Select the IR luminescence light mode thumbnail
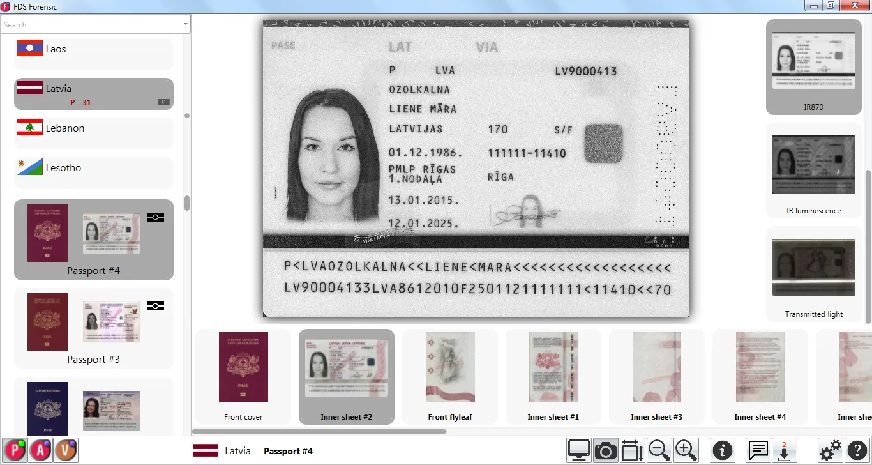This screenshot has width=872, height=465. (x=813, y=171)
